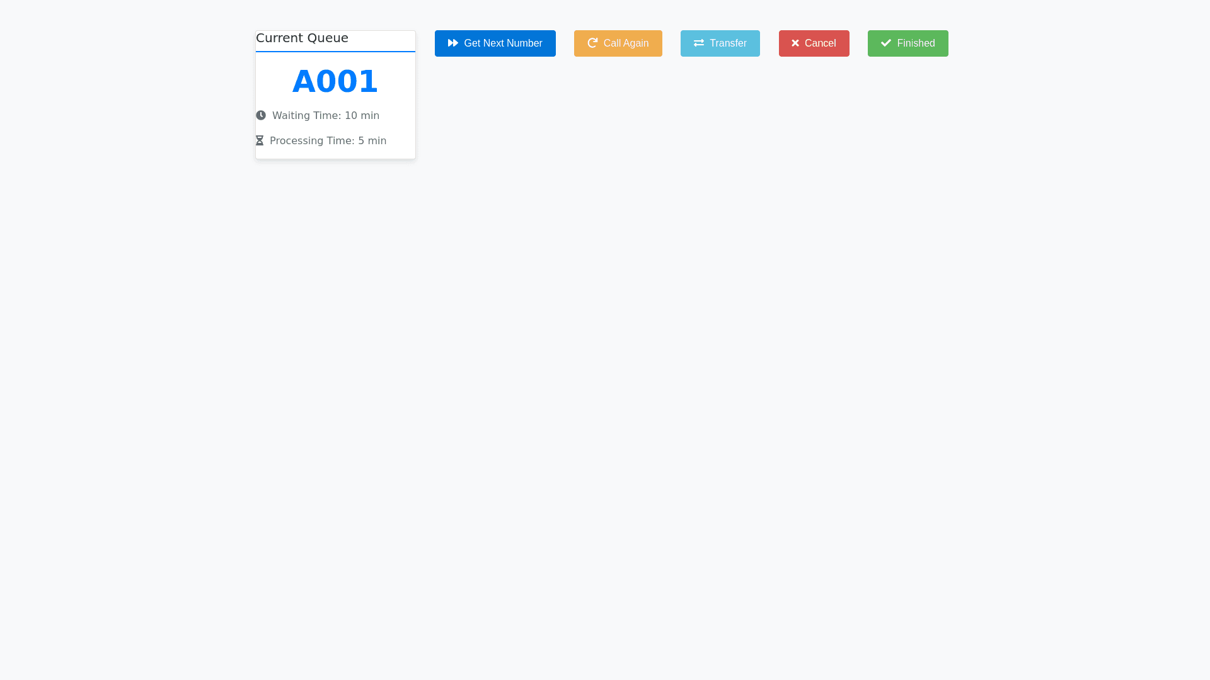
Task: Click the swap arrows icon on Transfer
Action: click(x=698, y=43)
